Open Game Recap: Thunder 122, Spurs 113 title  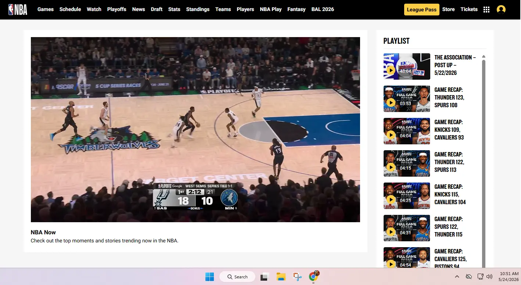[x=449, y=162]
